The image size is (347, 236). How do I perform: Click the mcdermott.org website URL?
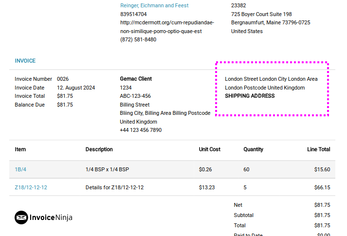click(167, 27)
